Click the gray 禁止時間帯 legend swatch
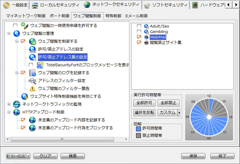This screenshot has height=164, width=240. pyautogui.click(x=138, y=136)
